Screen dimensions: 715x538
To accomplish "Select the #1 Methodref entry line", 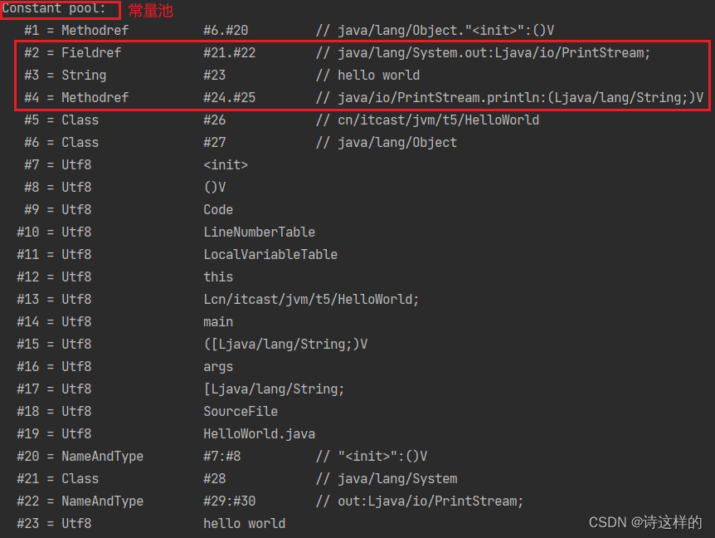I will tap(289, 31).
